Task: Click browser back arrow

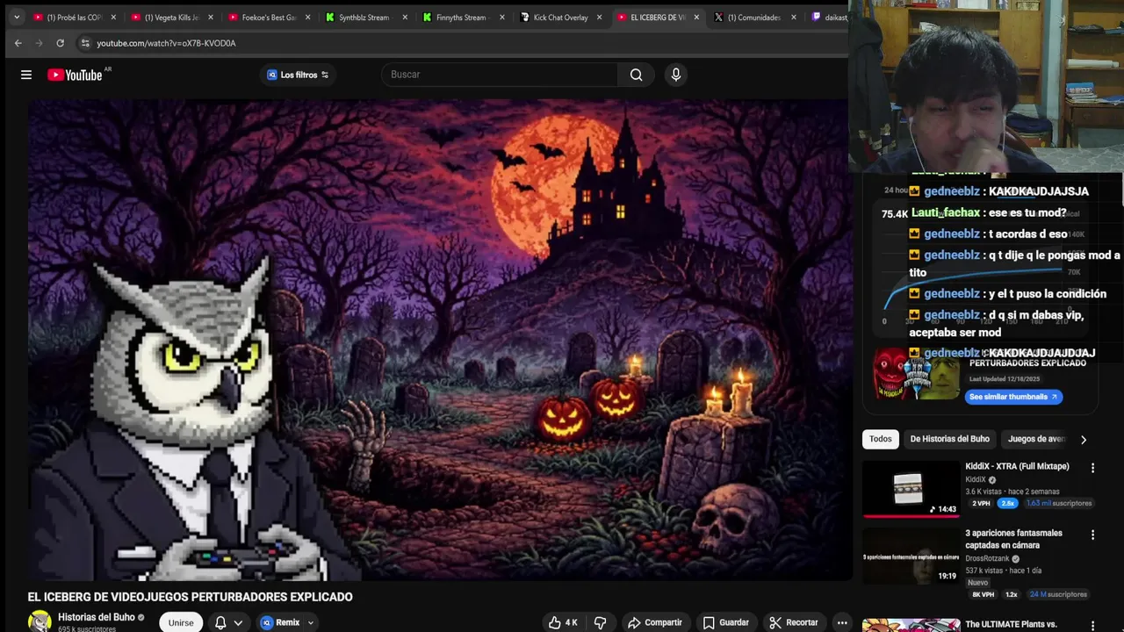Action: pos(18,43)
